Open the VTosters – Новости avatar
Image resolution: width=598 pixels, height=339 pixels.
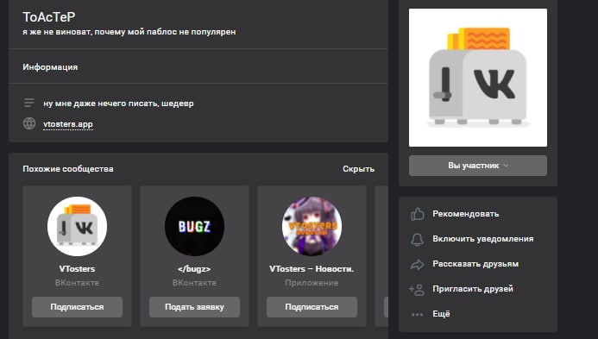click(x=312, y=227)
